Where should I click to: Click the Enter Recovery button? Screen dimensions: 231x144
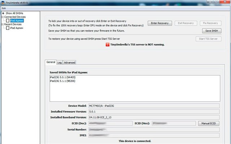[160, 23]
